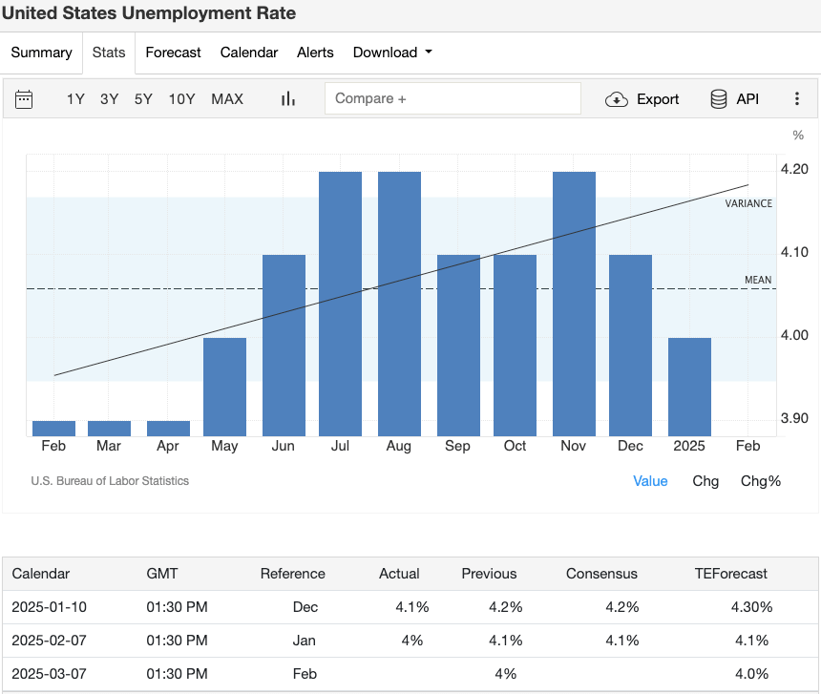Viewport: 821px width, 694px height.
Task: Open the Download dropdown
Action: tap(391, 53)
